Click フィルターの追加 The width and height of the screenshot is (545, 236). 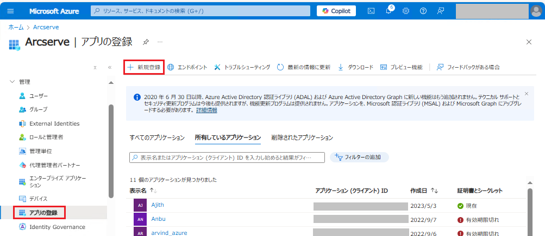(x=359, y=157)
